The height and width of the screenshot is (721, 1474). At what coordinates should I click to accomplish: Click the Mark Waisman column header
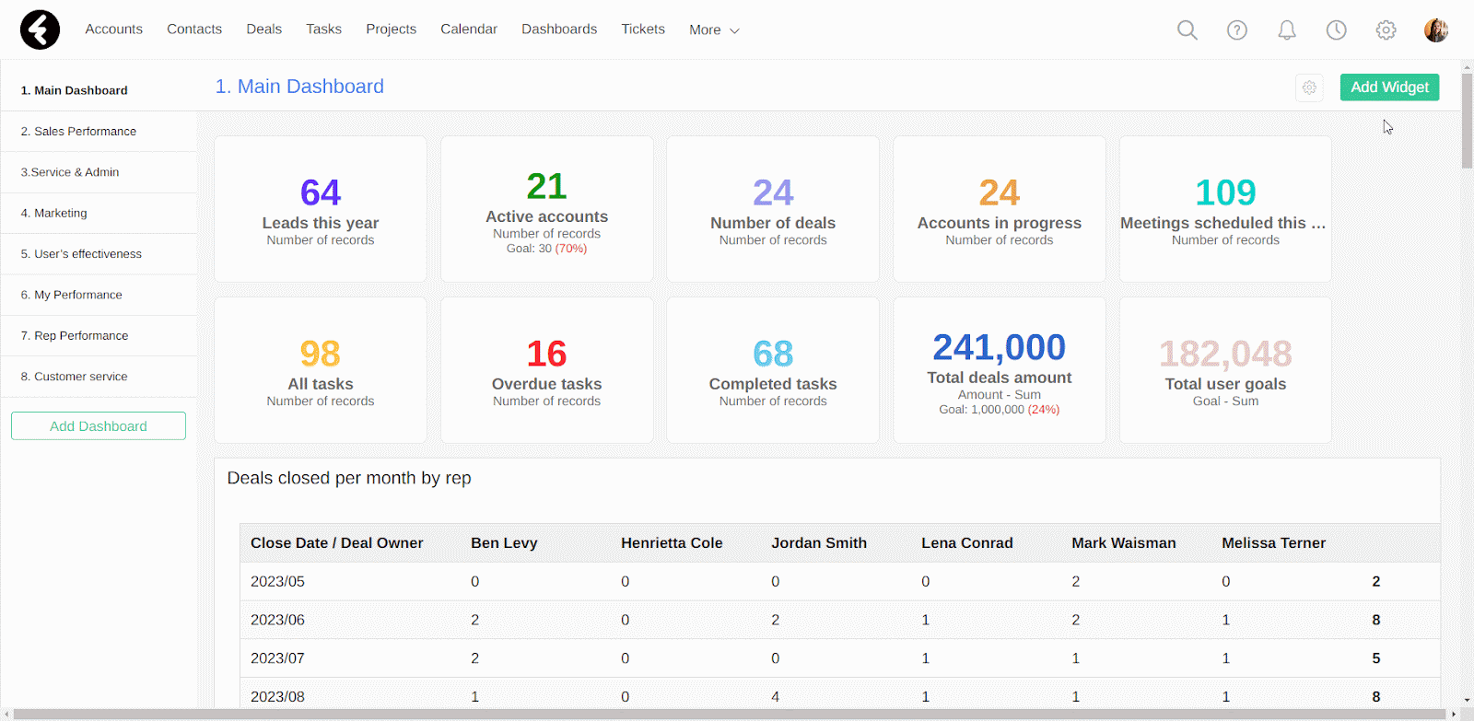coord(1124,543)
